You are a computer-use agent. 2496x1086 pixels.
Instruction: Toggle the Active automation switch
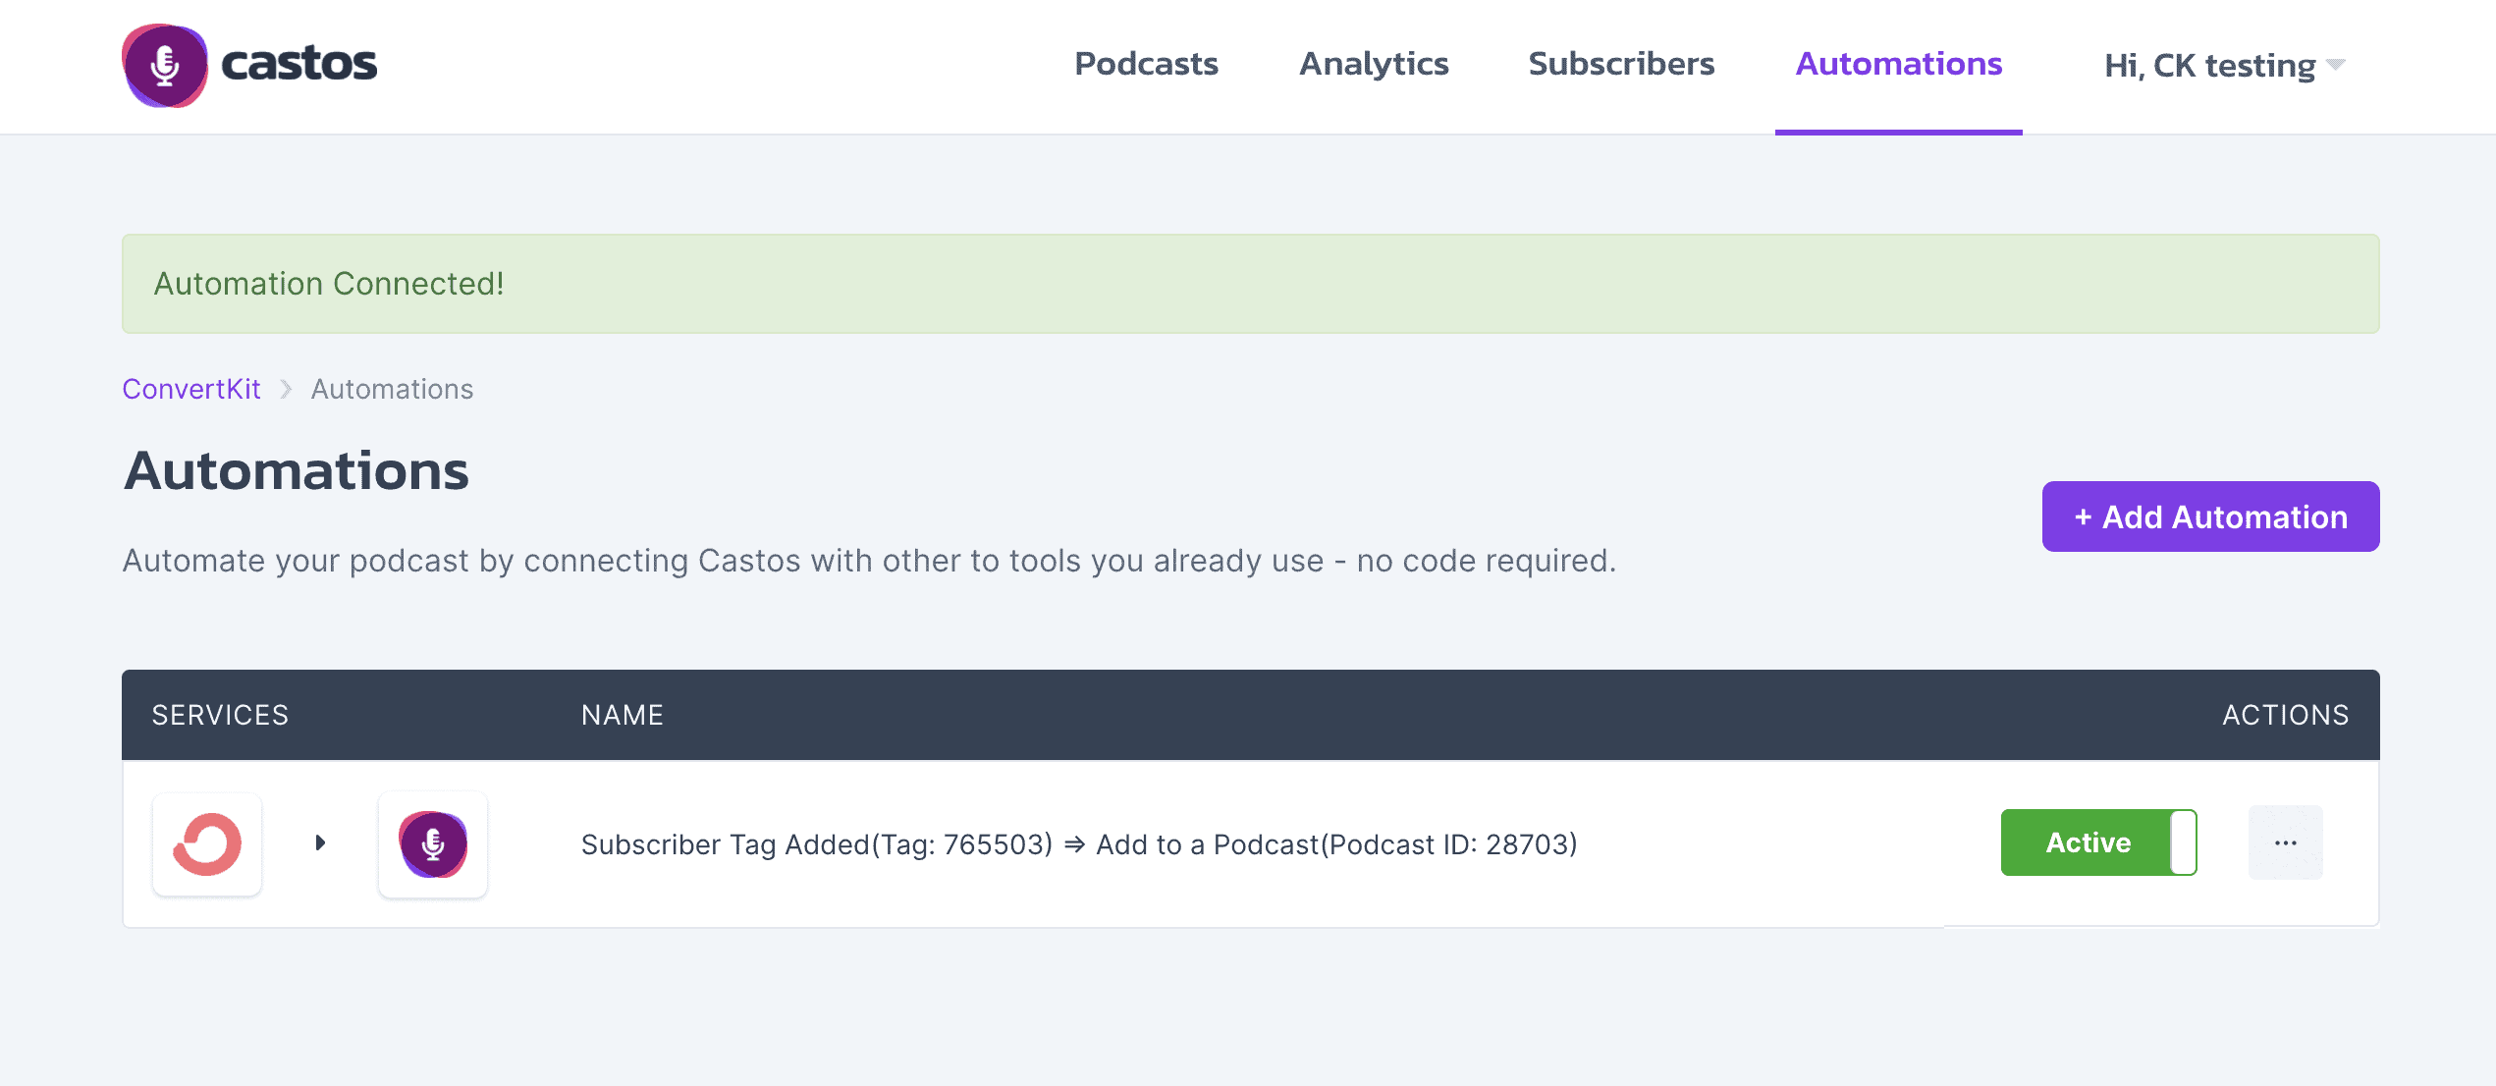point(2099,842)
